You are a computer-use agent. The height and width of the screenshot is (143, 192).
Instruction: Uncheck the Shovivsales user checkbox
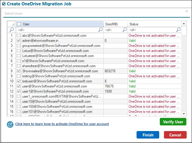point(18,71)
